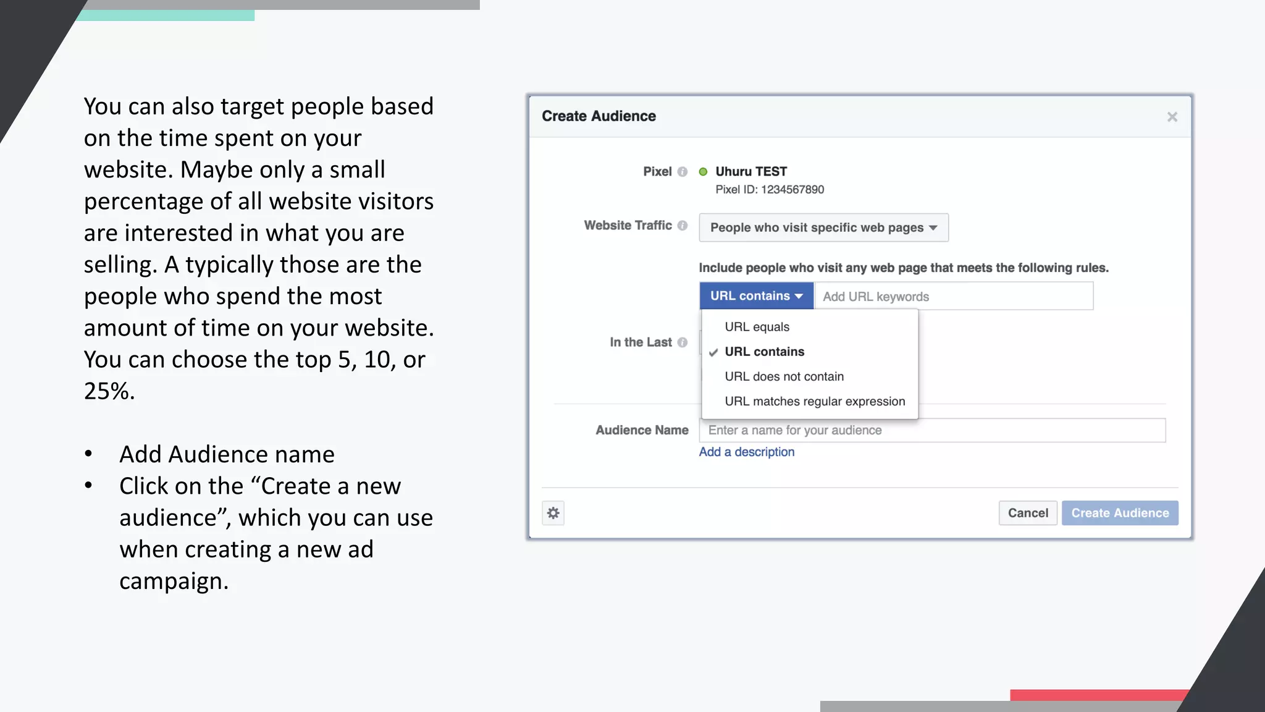The height and width of the screenshot is (712, 1265).
Task: Click the Pixel ID: 1234567890 text
Action: click(x=770, y=190)
